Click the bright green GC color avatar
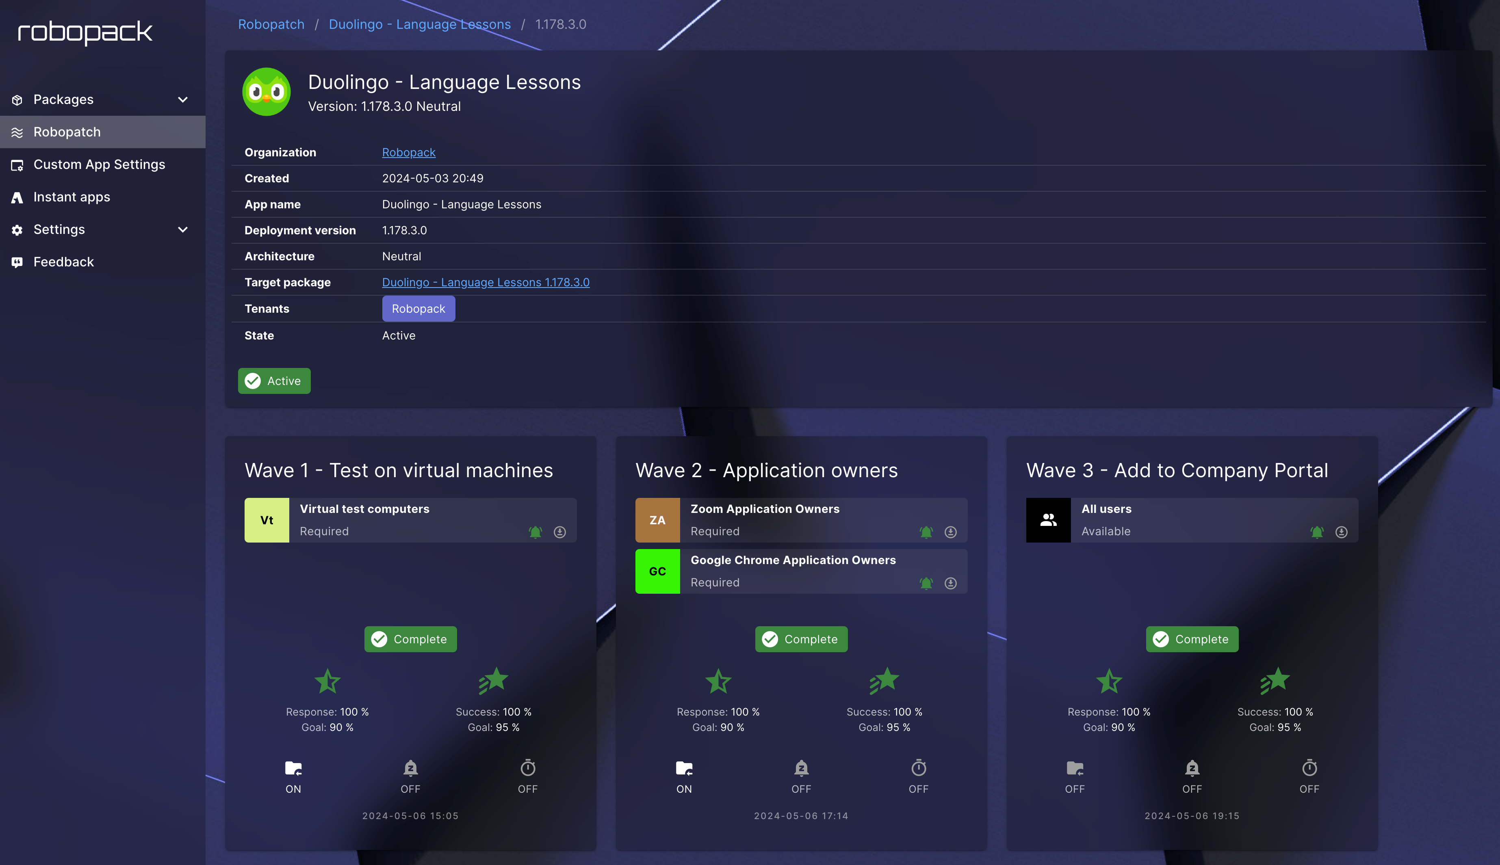 pos(657,571)
